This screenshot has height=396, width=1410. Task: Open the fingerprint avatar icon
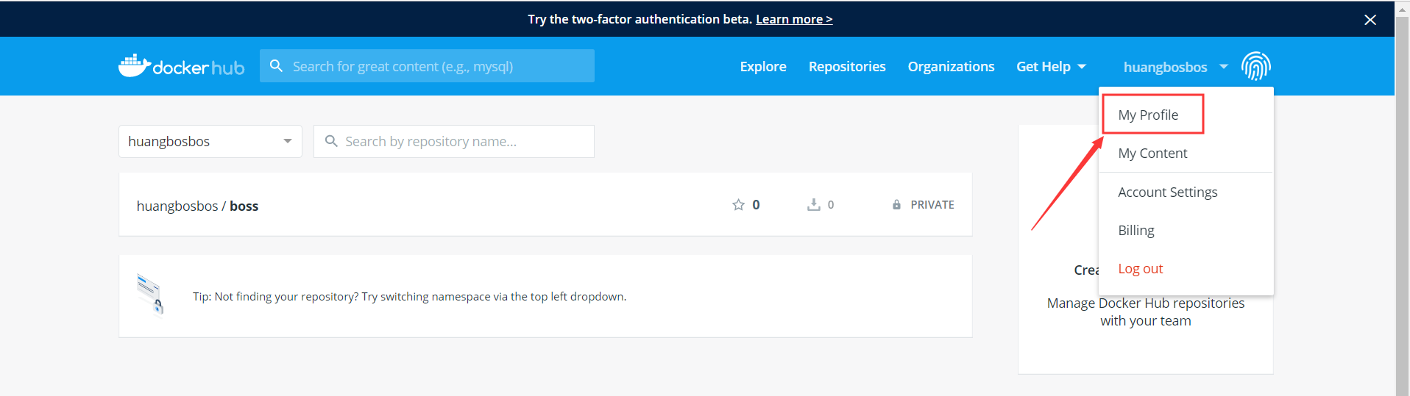click(1256, 66)
